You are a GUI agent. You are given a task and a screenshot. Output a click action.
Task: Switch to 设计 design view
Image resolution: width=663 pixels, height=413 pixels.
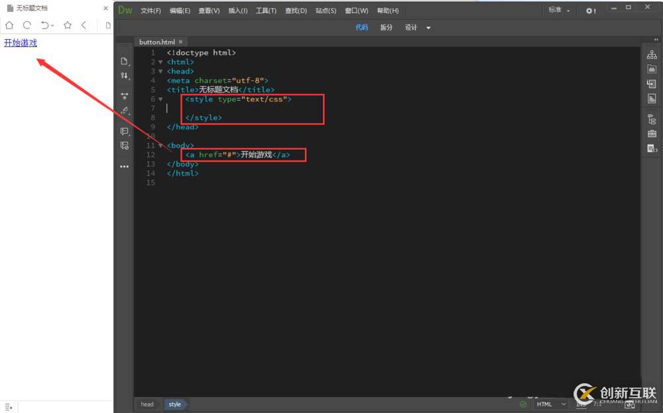(x=410, y=27)
